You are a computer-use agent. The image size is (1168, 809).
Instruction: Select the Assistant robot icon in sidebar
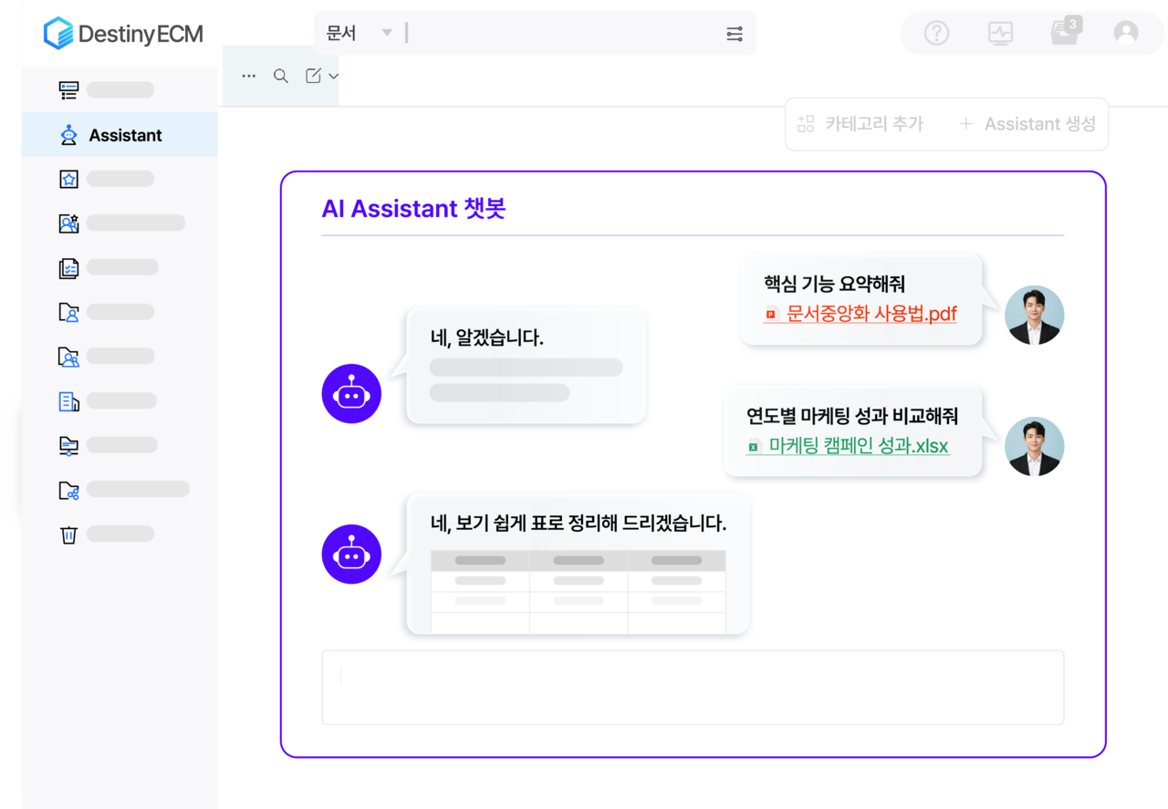tap(68, 134)
